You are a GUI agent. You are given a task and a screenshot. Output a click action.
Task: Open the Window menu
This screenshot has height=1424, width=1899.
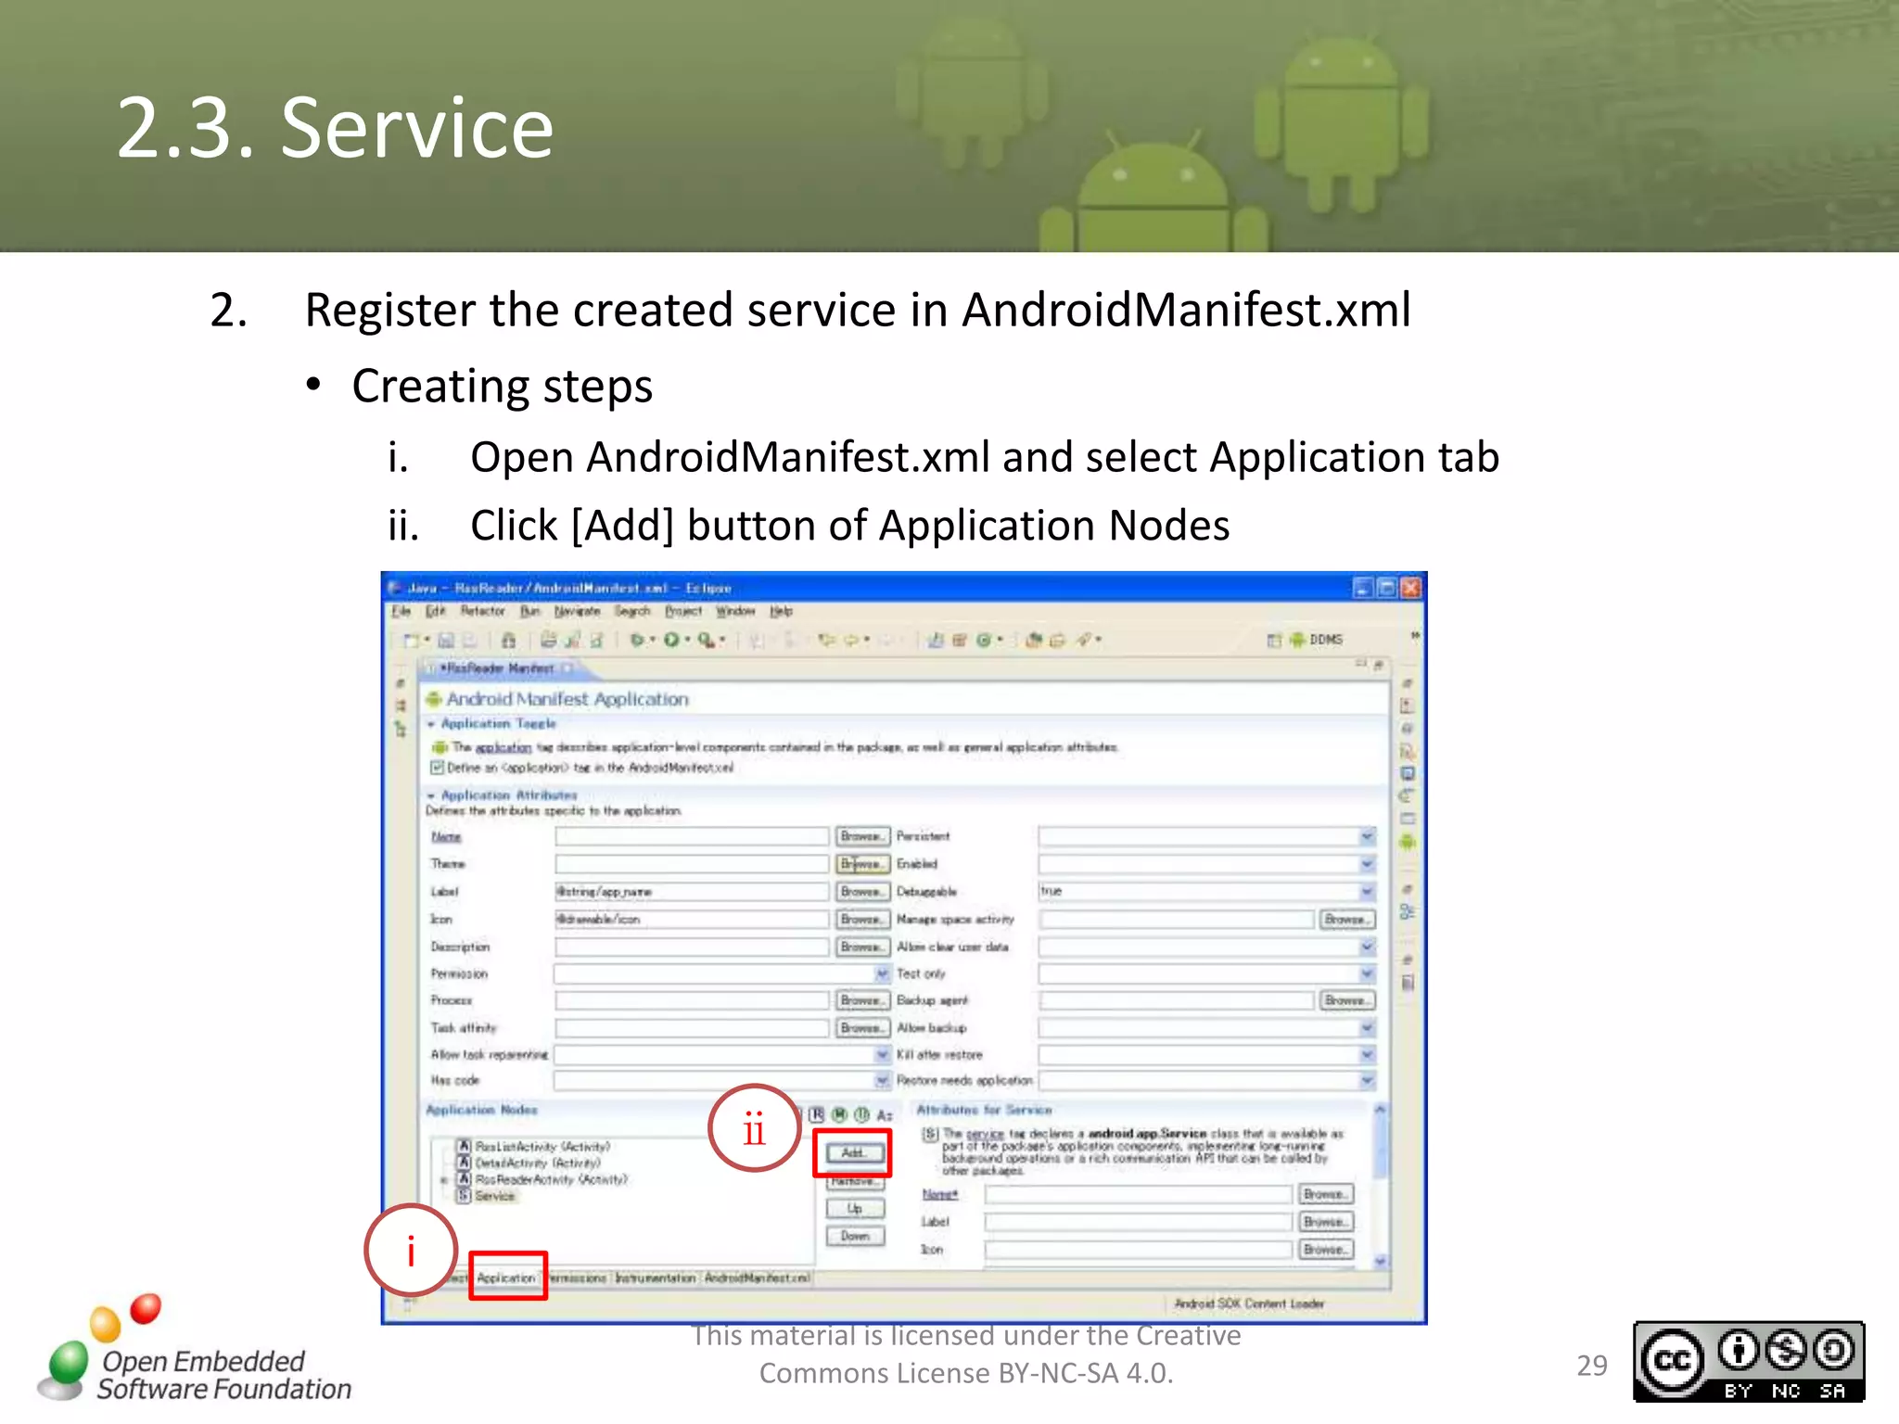point(735,611)
